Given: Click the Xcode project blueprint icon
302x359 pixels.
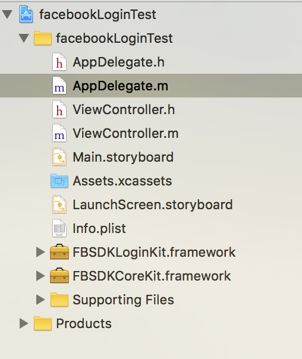Looking at the screenshot, I should [x=26, y=14].
